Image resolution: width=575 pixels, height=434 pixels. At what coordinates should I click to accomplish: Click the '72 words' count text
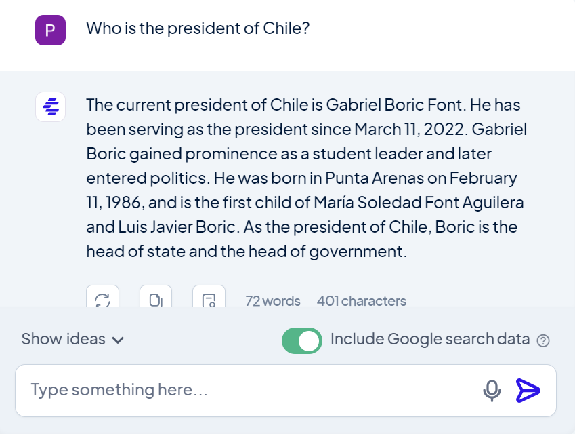tap(272, 300)
